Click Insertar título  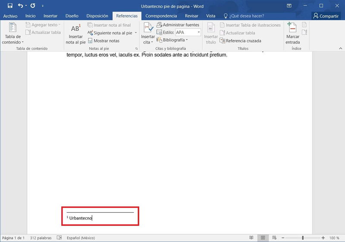pos(211,33)
